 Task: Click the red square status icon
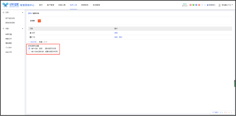pyautogui.click(x=190, y=5)
